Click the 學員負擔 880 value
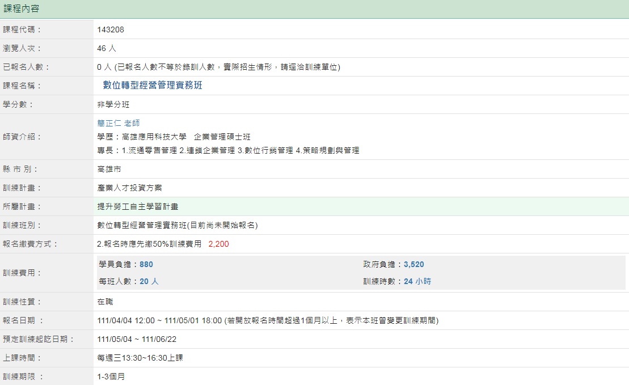This screenshot has height=385, width=629. coord(146,264)
